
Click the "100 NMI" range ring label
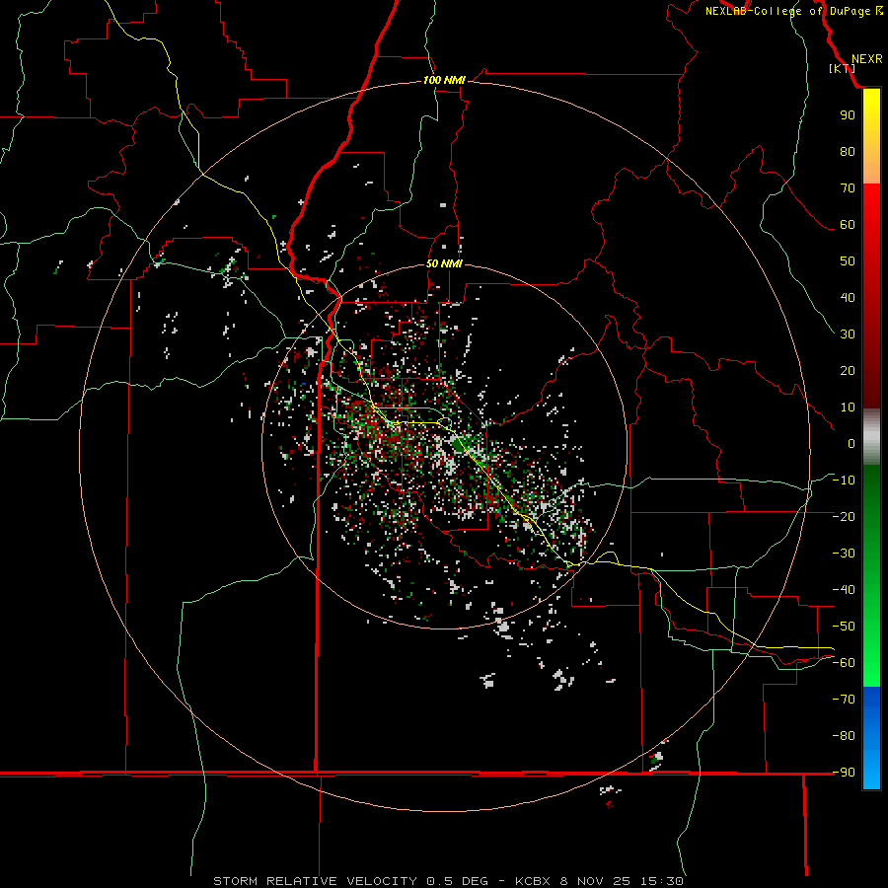[x=444, y=81]
